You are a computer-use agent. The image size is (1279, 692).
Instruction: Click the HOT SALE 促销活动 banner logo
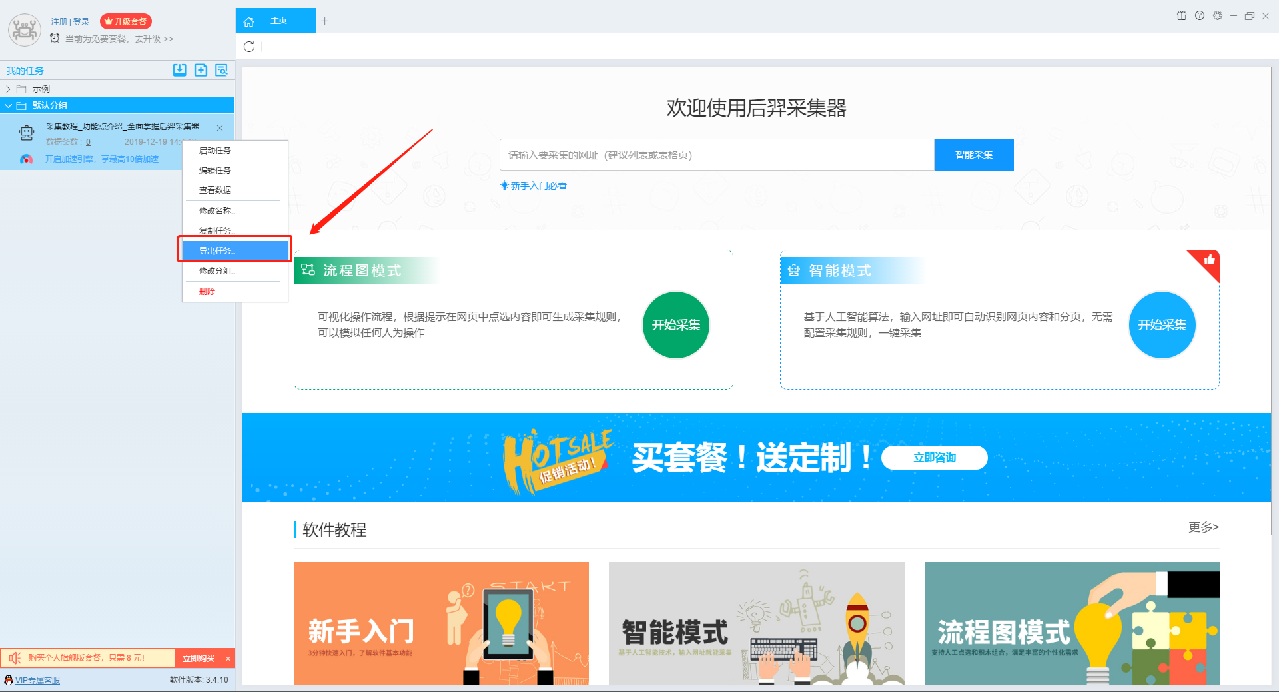click(x=558, y=461)
